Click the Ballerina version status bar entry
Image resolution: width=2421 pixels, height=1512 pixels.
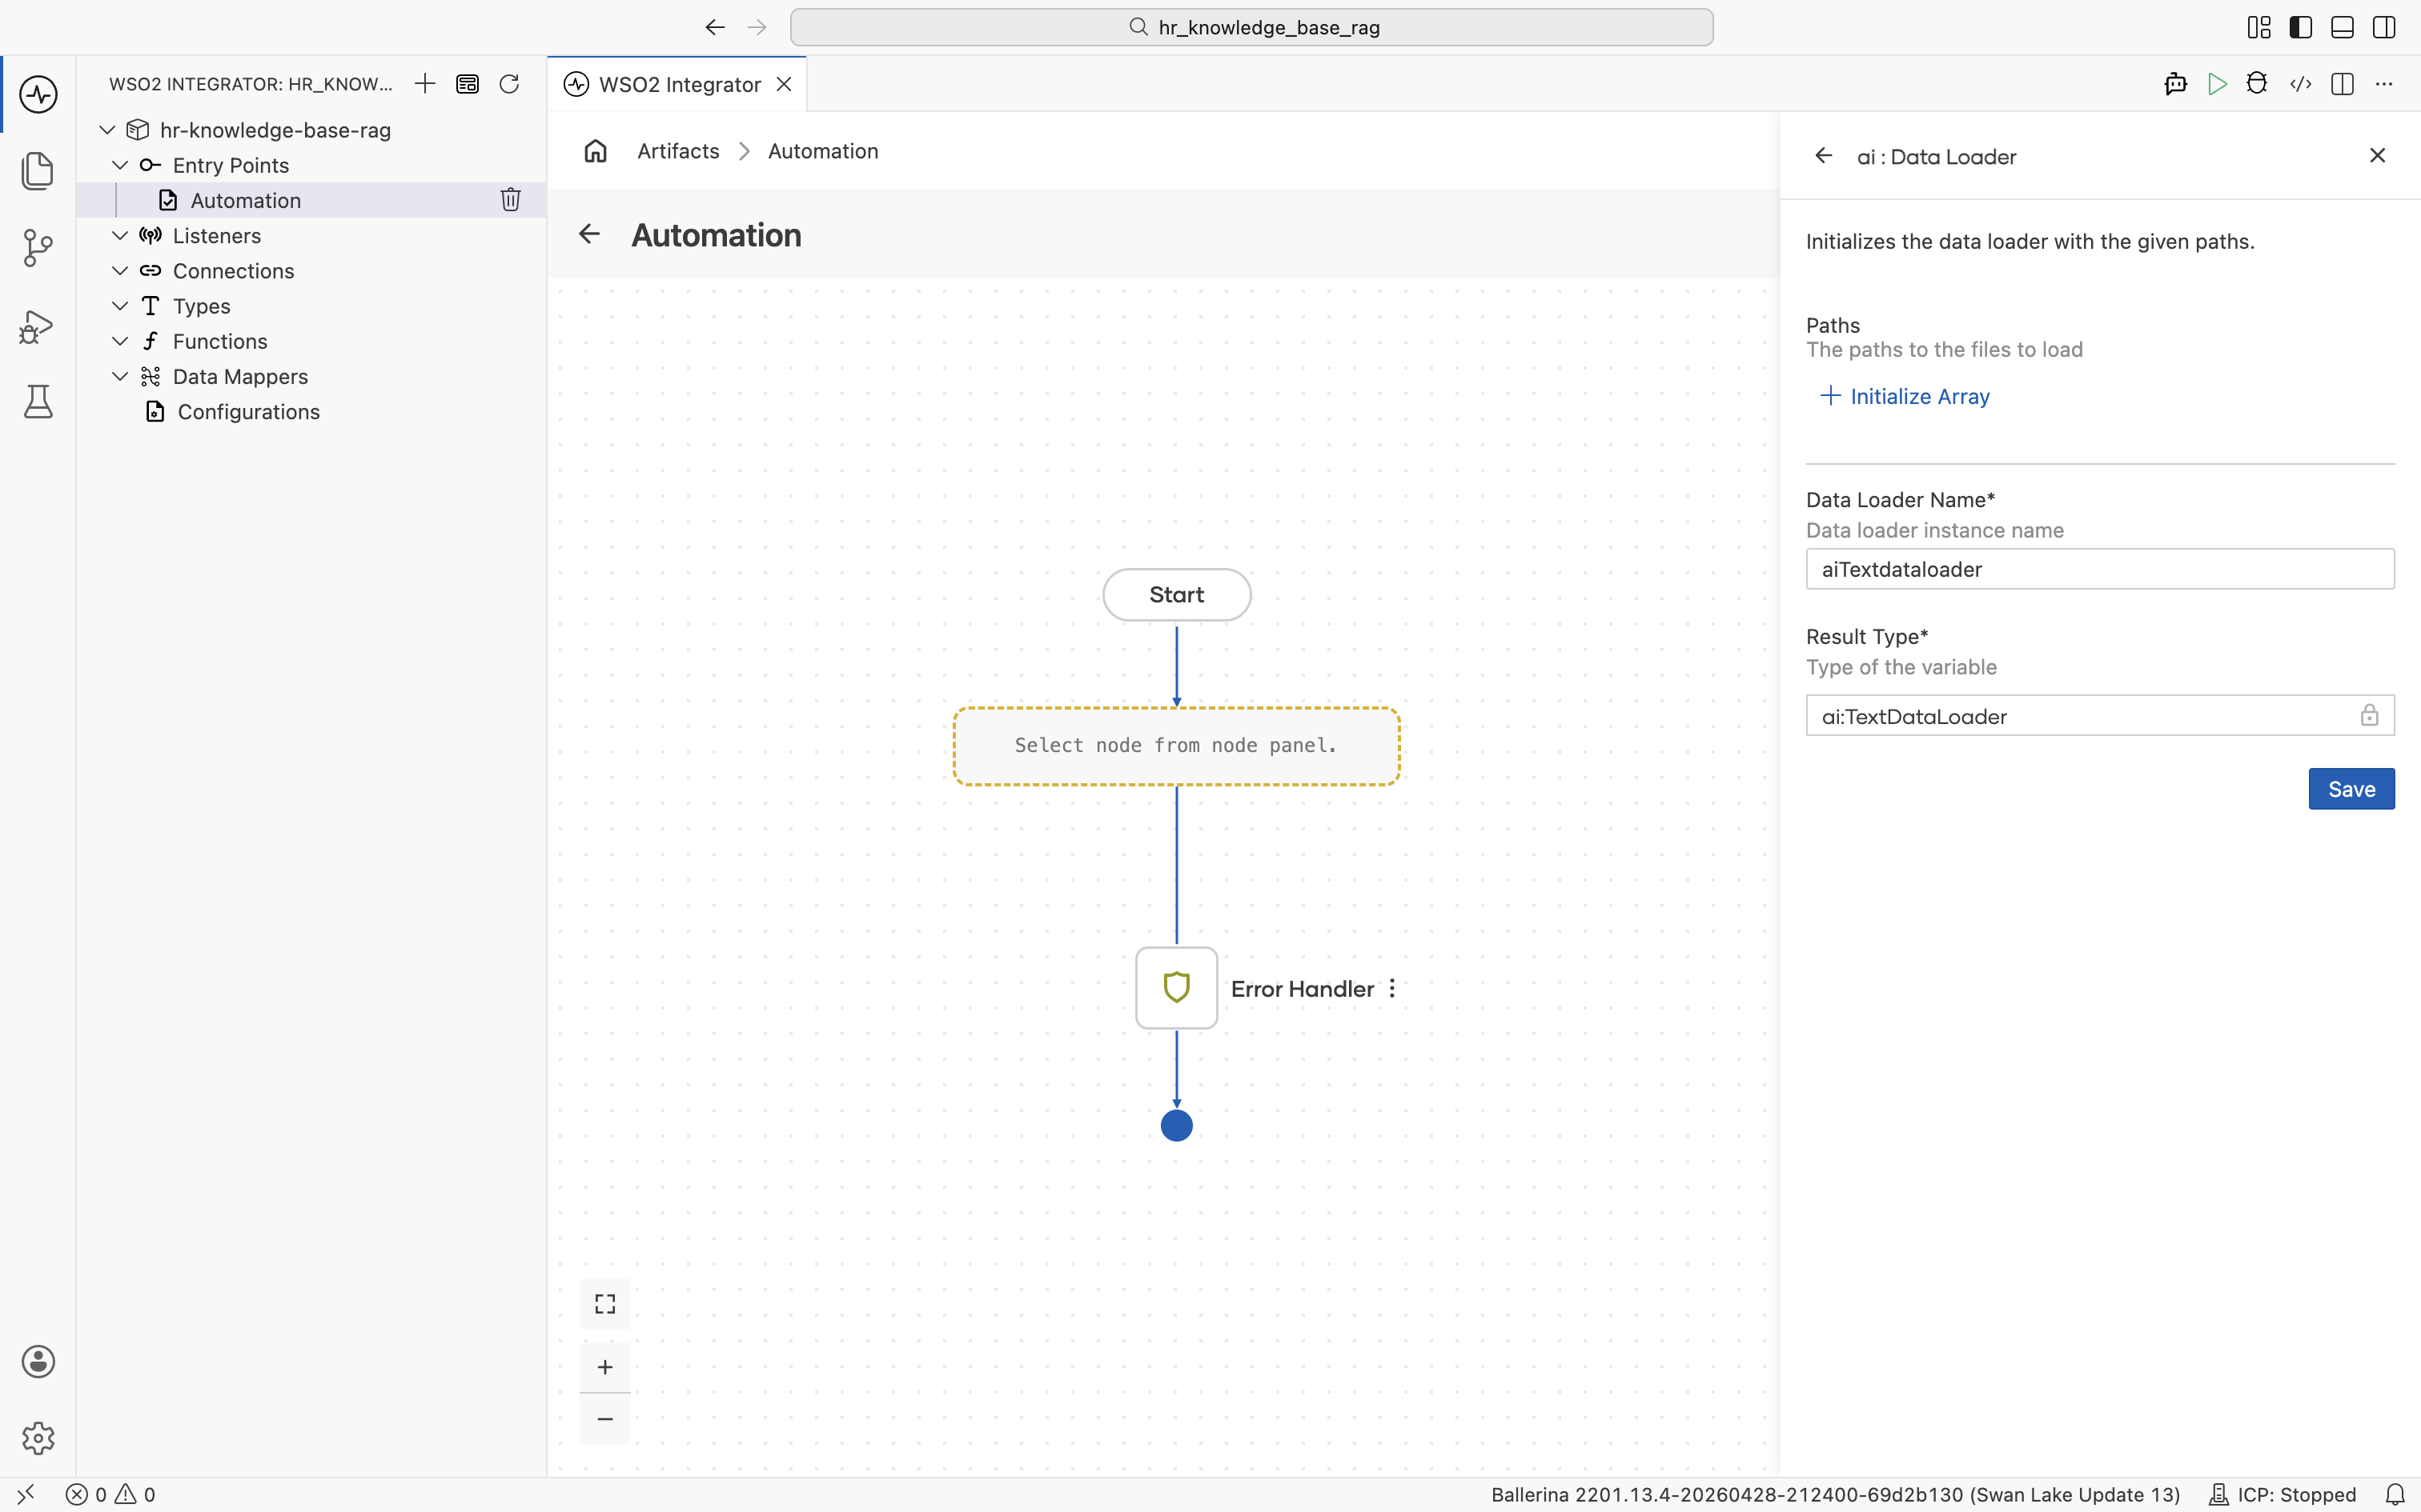tap(1835, 1494)
